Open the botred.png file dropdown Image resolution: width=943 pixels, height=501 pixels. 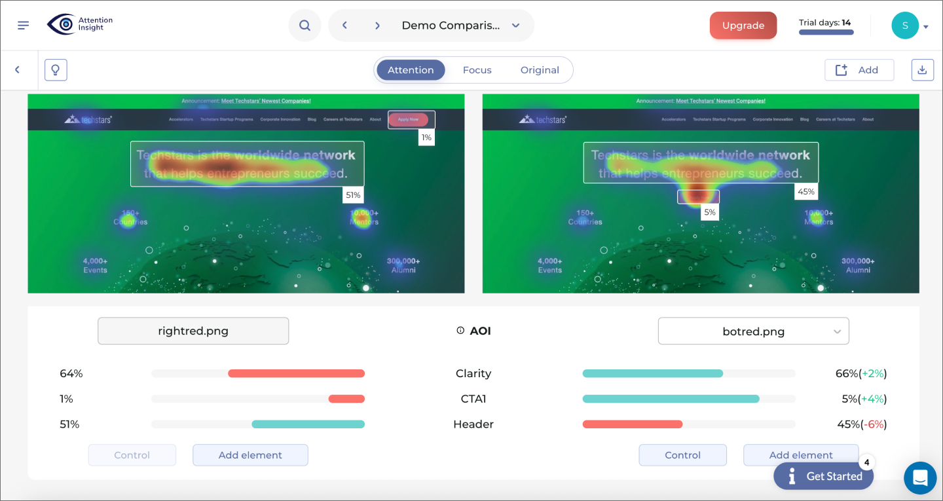click(752, 331)
